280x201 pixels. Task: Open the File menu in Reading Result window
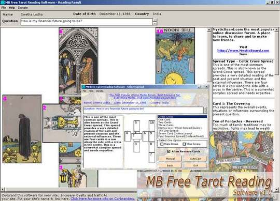tap(4, 8)
